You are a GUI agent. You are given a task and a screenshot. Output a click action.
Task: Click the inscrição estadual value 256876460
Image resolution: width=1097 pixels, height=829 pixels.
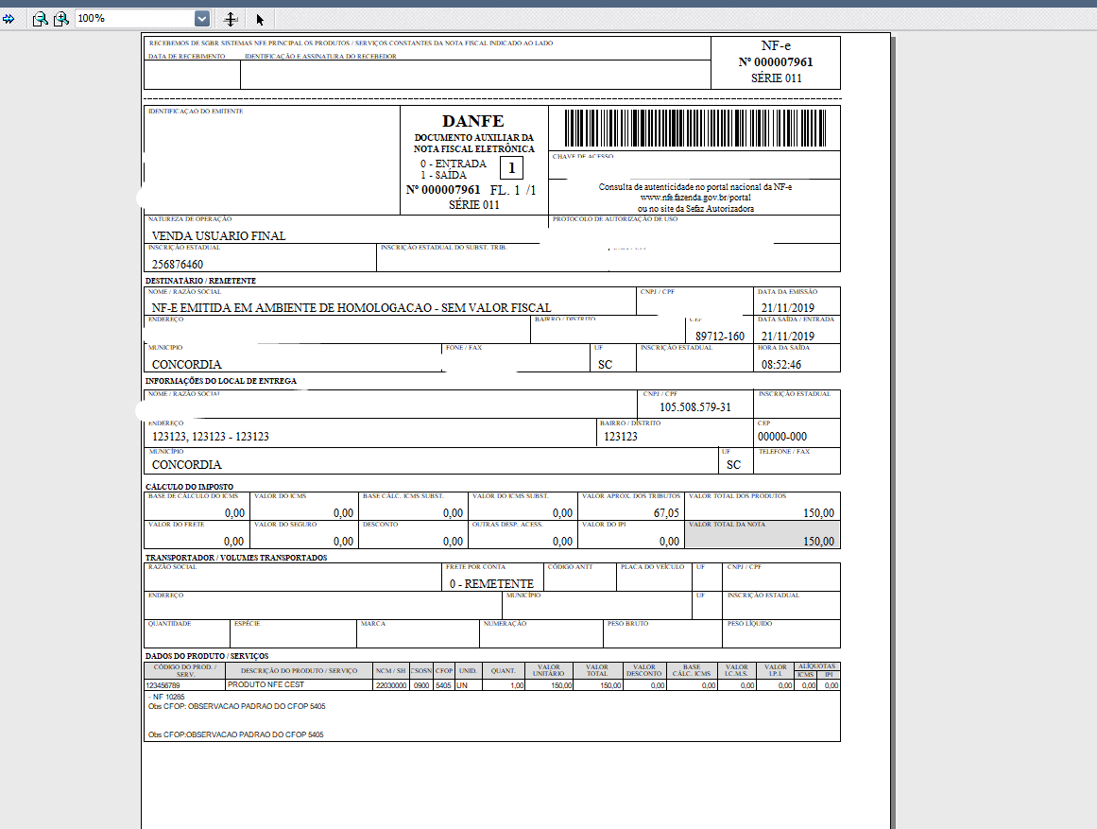[178, 265]
